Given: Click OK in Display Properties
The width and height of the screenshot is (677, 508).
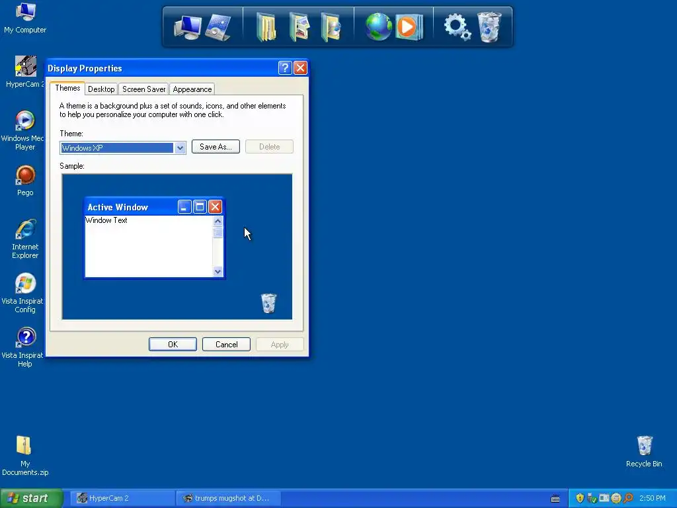Looking at the screenshot, I should coord(173,344).
